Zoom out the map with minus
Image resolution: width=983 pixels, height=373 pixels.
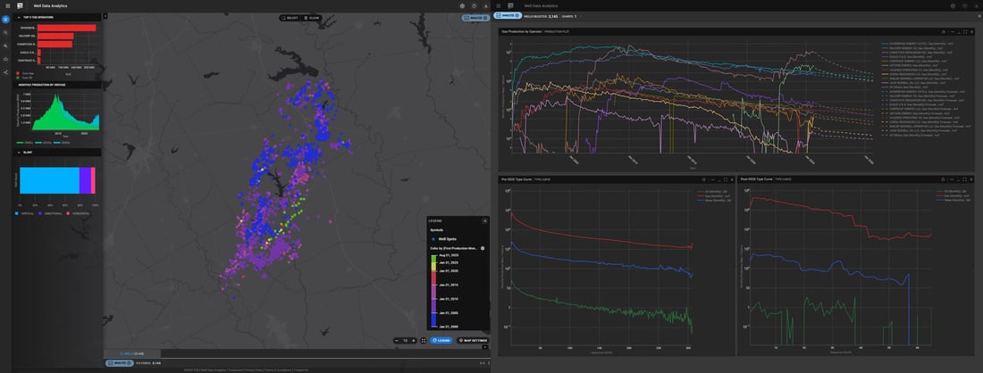397,340
